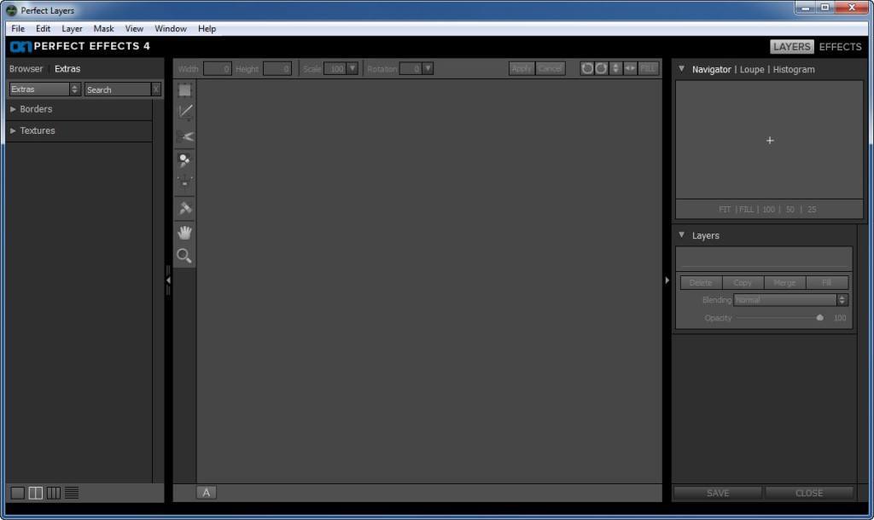
Task: Select the Masking Brush tool
Action: (184, 159)
